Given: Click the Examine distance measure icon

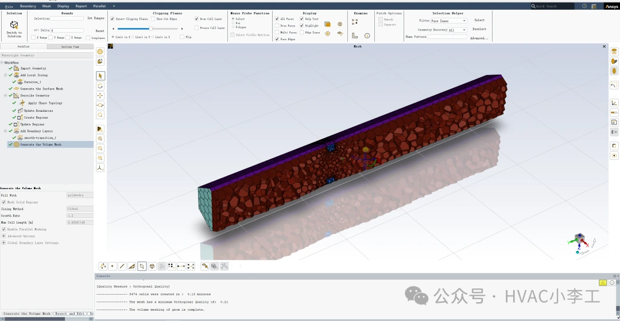Looking at the screenshot, I should (x=355, y=22).
